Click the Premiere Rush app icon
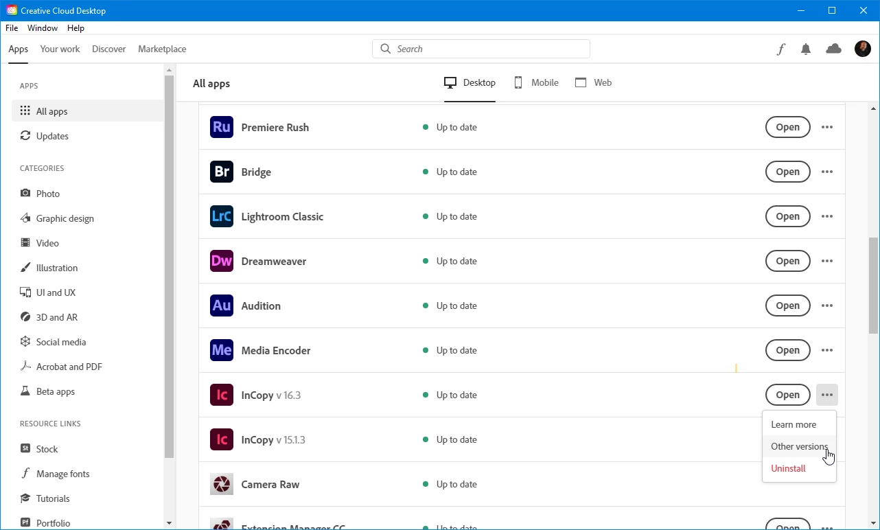Screen dimensions: 880x530 point(222,127)
